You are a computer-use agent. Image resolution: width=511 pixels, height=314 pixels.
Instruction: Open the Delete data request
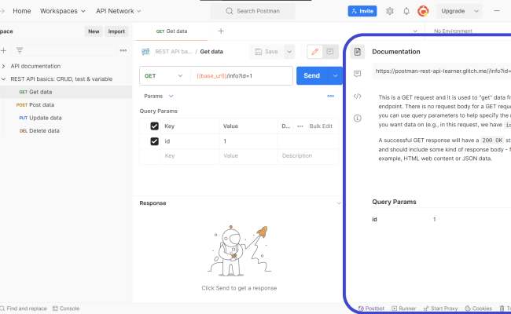pos(66,131)
